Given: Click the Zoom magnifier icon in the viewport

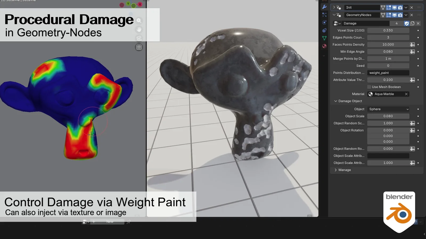Looking at the screenshot, I should tap(139, 20).
